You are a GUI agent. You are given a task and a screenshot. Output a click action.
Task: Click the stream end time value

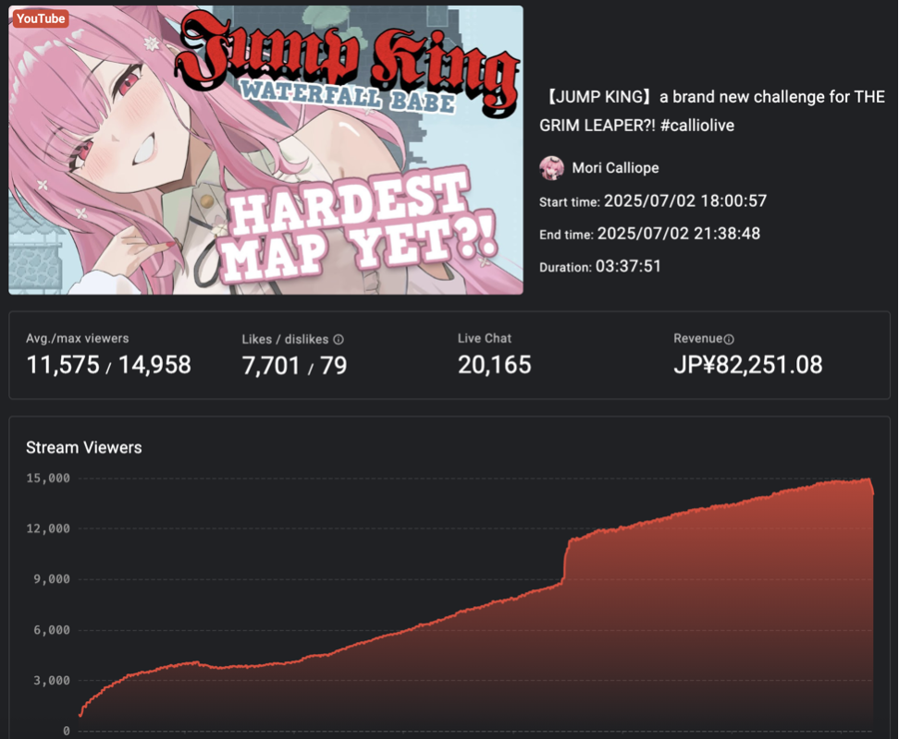pos(679,234)
